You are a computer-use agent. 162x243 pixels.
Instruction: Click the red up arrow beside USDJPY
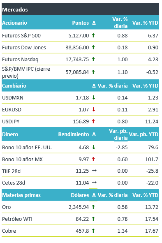pyautogui.click(x=93, y=121)
